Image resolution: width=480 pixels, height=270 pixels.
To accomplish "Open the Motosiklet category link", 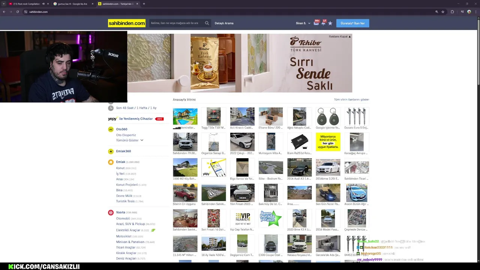I will 123,237.
